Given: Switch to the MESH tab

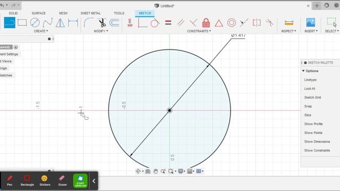Looking at the screenshot, I should (x=63, y=13).
